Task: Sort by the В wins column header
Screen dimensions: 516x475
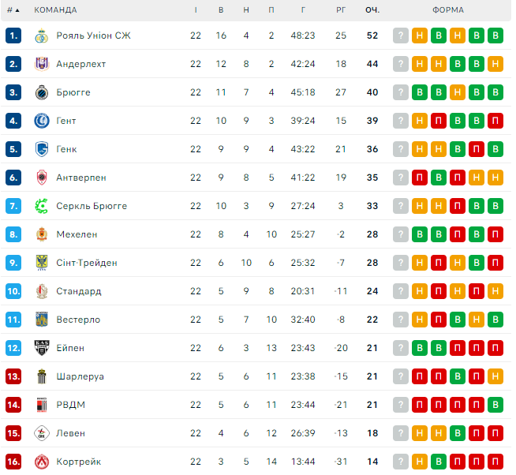Action: (221, 10)
